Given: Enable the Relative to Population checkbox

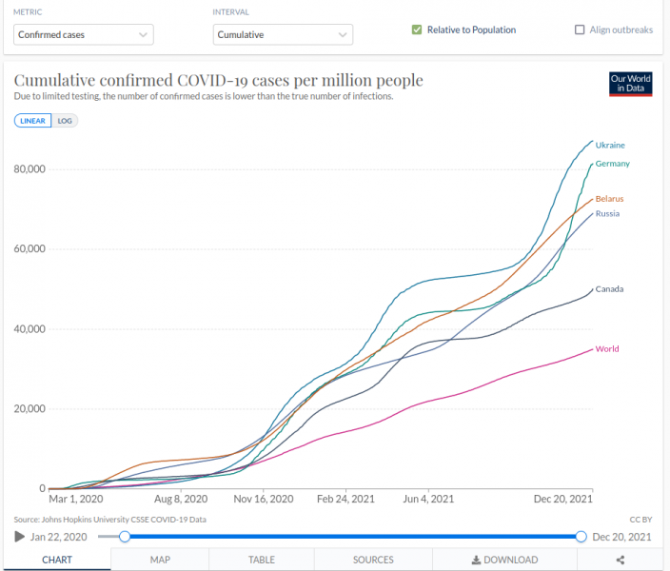Looking at the screenshot, I should point(417,30).
